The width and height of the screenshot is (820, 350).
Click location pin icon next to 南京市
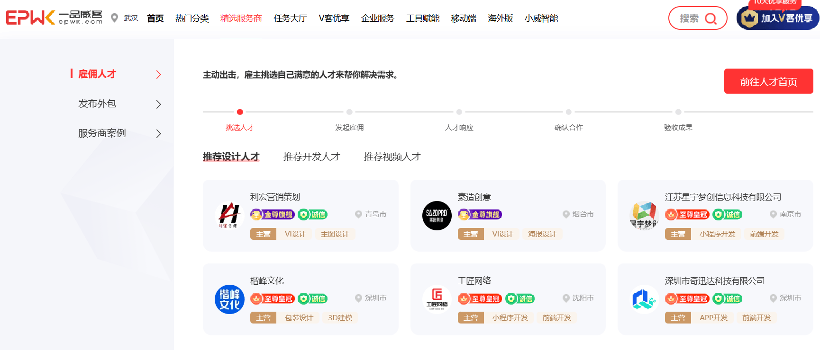click(x=774, y=214)
